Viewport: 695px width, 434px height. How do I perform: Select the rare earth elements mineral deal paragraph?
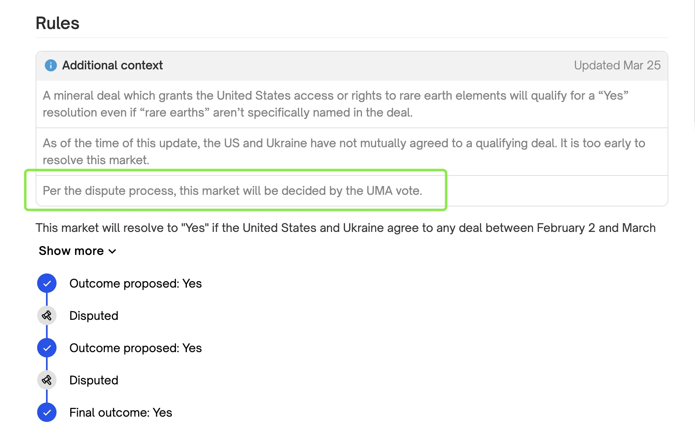pos(335,104)
